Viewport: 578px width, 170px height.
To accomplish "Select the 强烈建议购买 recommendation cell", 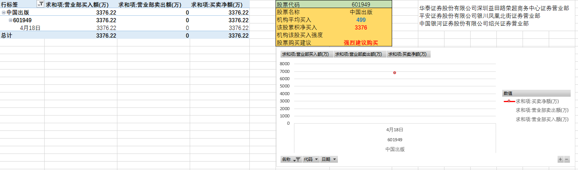I will click(361, 43).
